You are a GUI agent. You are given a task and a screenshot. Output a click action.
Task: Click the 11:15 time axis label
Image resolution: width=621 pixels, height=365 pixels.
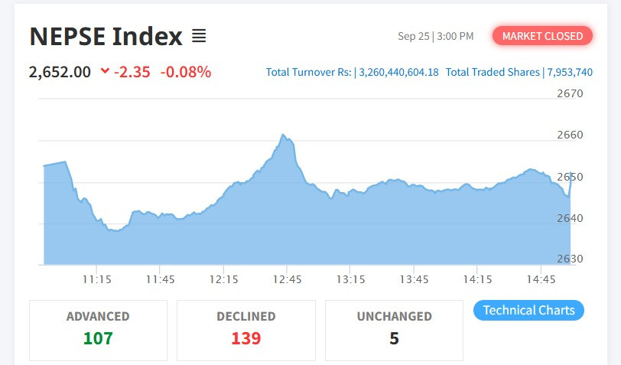97,279
